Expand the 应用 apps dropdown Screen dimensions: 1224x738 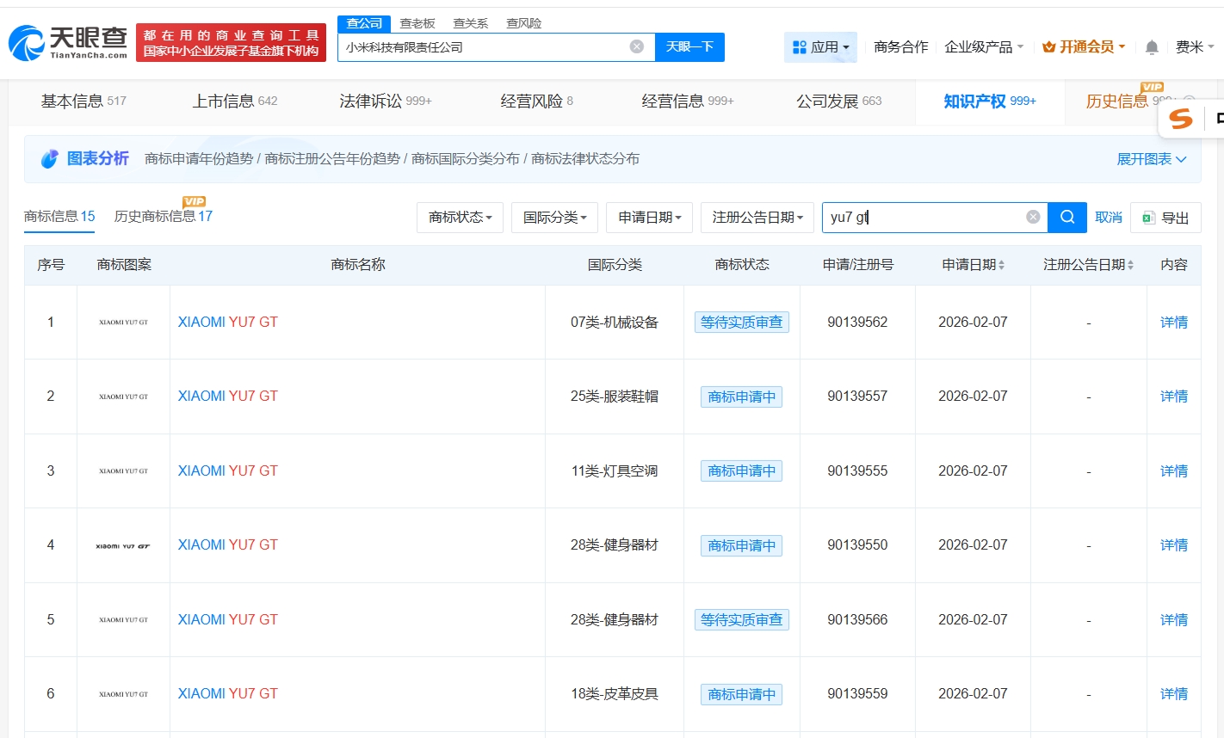tap(820, 47)
